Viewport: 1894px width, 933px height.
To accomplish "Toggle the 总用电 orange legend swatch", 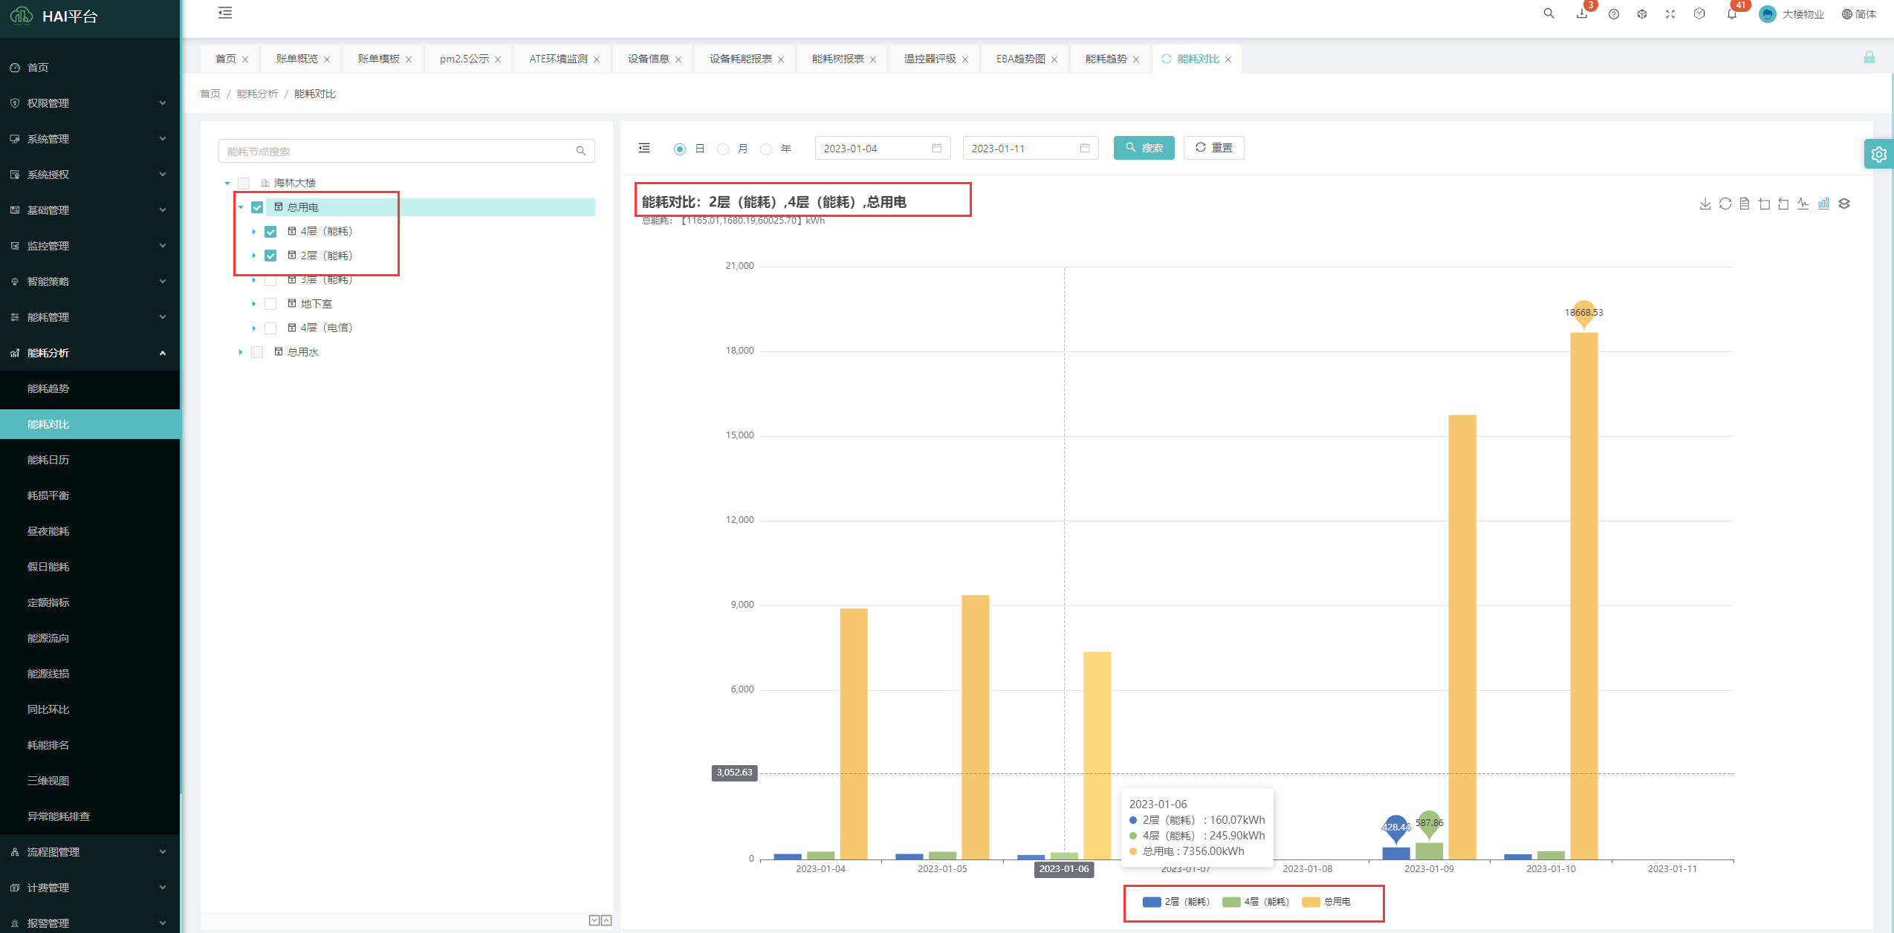I will [x=1311, y=902].
